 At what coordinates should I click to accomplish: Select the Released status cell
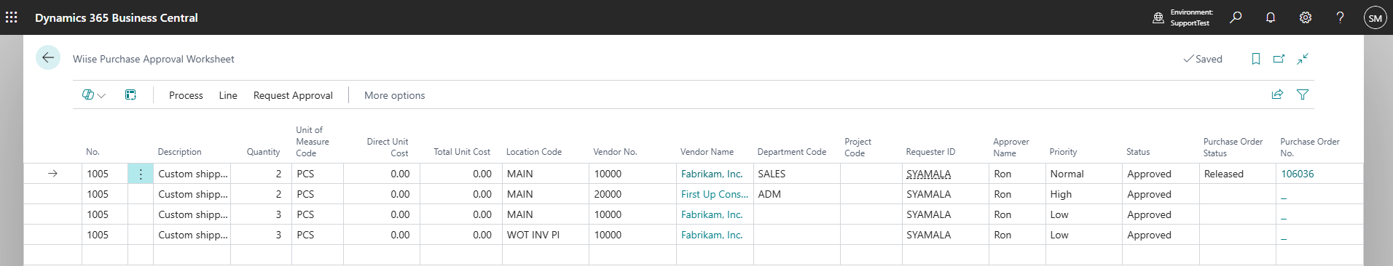tap(1238, 174)
